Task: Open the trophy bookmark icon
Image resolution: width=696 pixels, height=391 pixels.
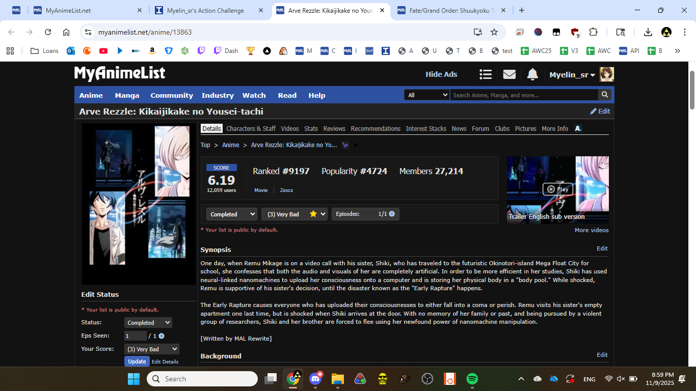Action: 250,51
